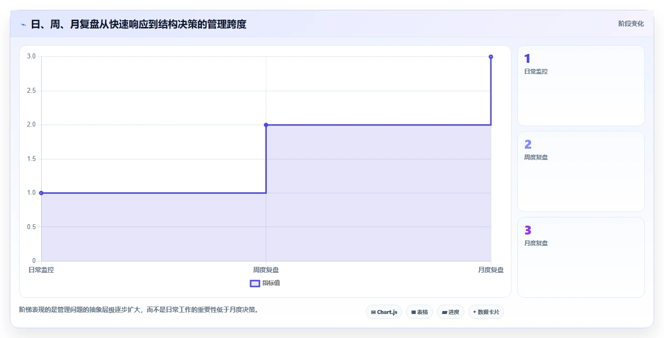Click the 3.0 y-axis tick label
Screen dimensions: 664x338
pos(31,56)
